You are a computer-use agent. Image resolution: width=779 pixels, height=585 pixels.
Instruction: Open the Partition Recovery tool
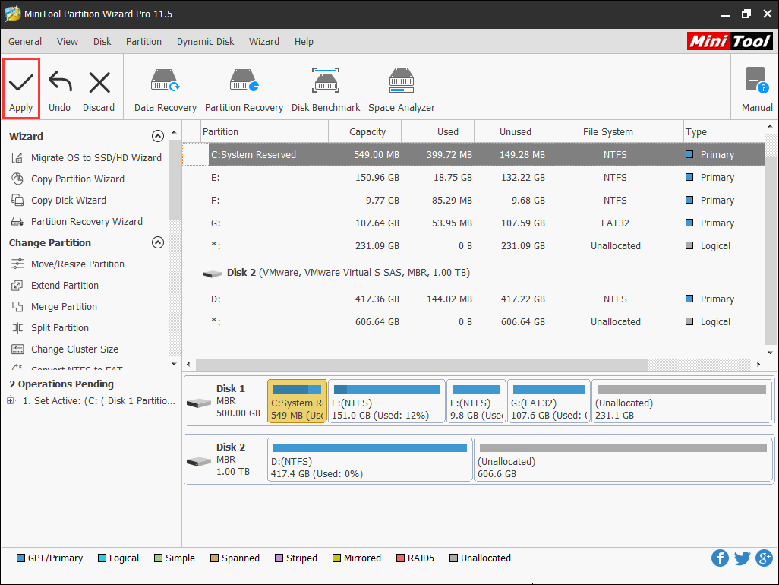point(244,90)
